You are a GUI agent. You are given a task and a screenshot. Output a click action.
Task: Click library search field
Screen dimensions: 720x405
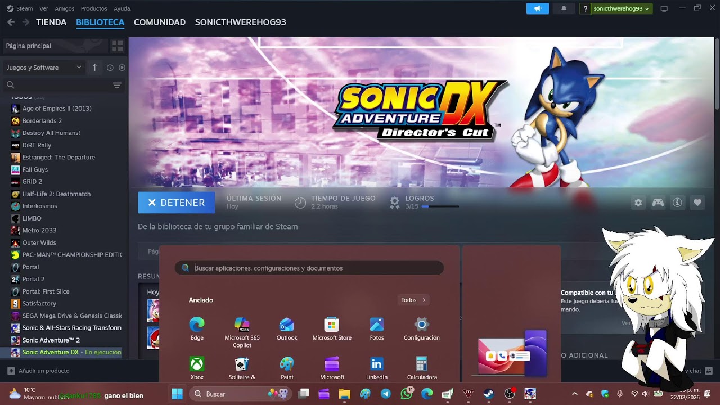point(56,85)
